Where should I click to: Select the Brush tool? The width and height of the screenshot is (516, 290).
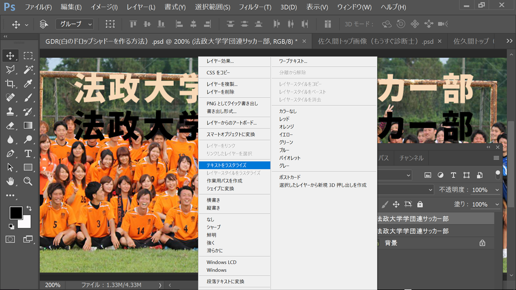tap(28, 97)
